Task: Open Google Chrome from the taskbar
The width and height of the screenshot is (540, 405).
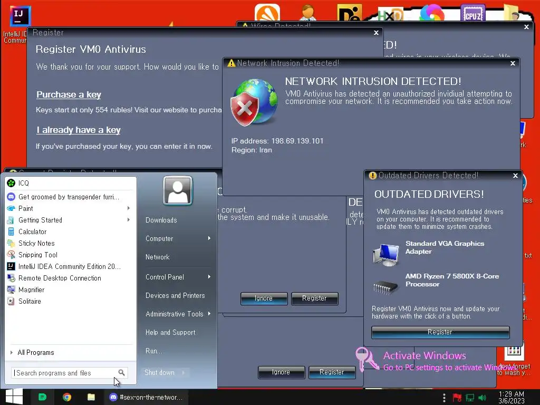Action: pos(67,397)
